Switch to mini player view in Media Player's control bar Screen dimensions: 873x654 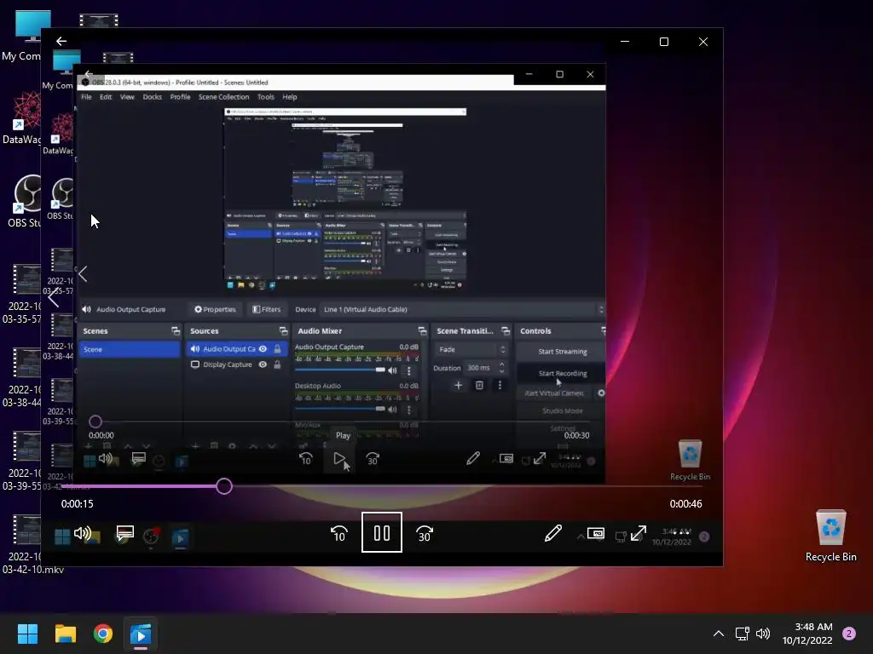coord(596,533)
